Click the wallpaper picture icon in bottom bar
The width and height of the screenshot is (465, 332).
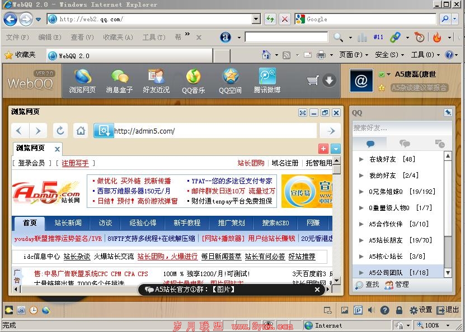[345, 310]
